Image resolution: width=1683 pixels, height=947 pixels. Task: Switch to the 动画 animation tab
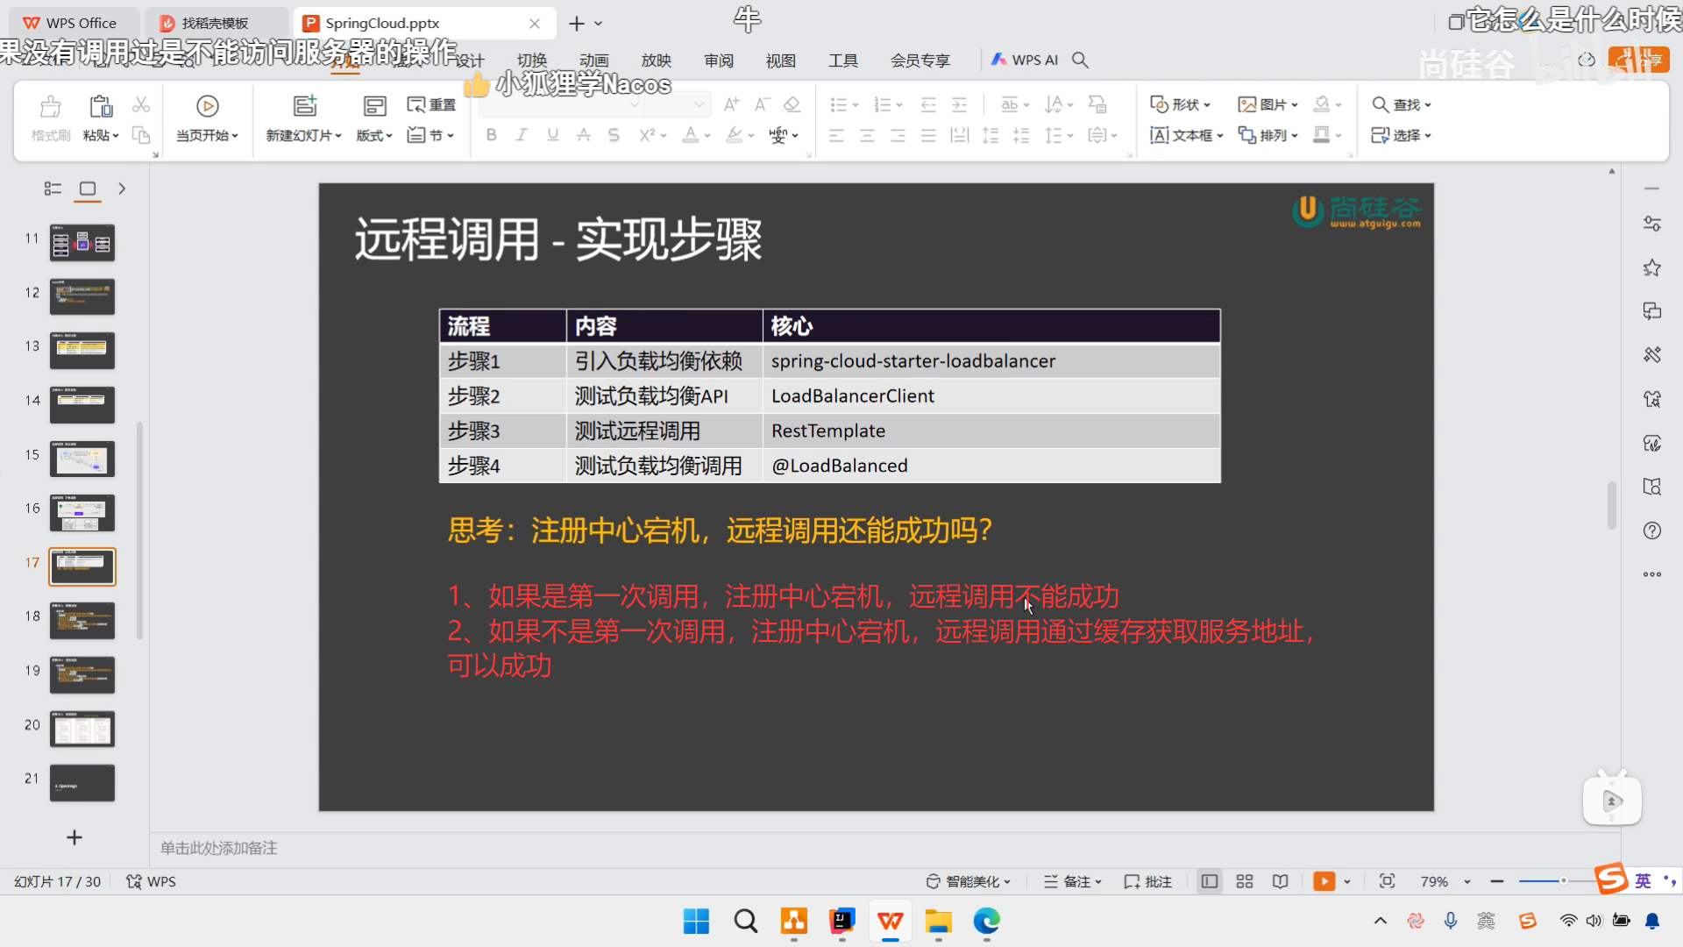click(593, 60)
